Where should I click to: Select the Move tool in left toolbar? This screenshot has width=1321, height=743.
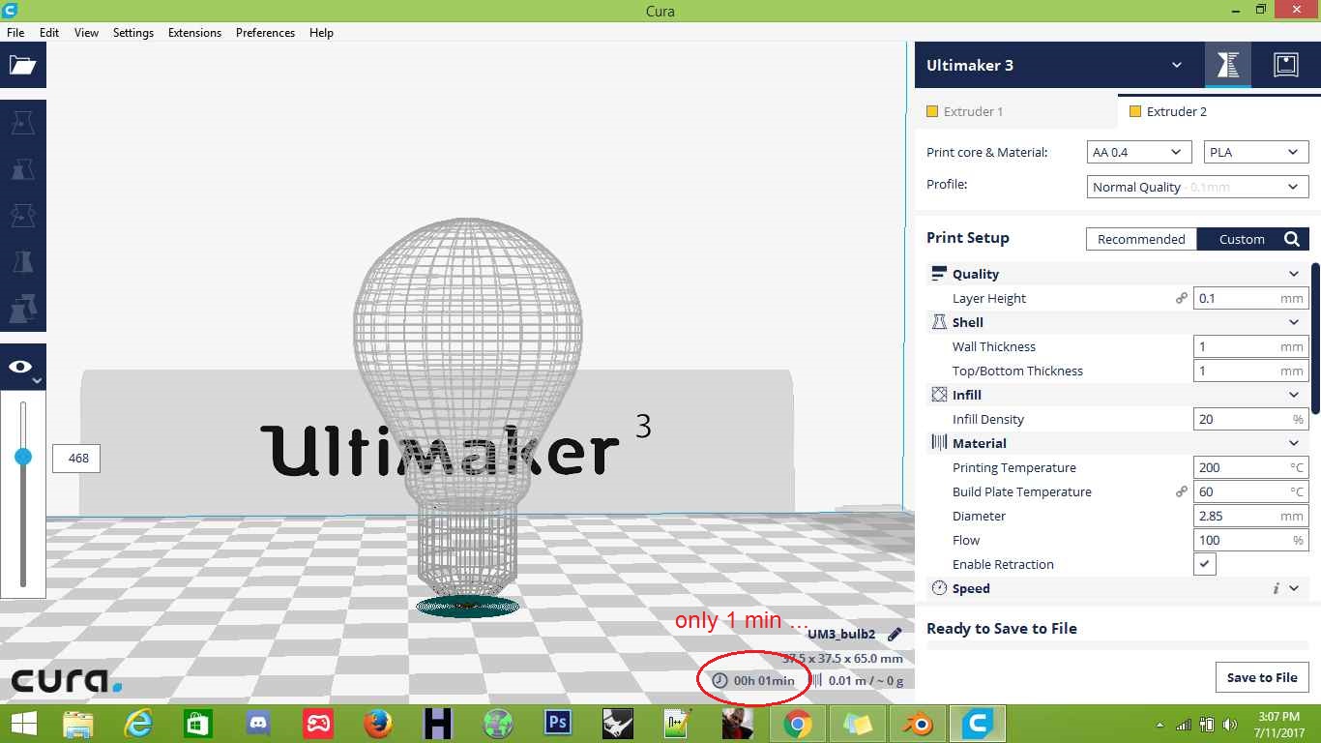22,123
